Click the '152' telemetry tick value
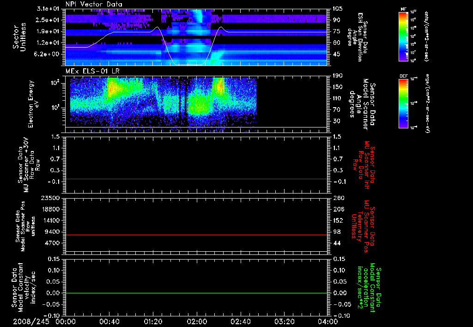 coord(338,220)
